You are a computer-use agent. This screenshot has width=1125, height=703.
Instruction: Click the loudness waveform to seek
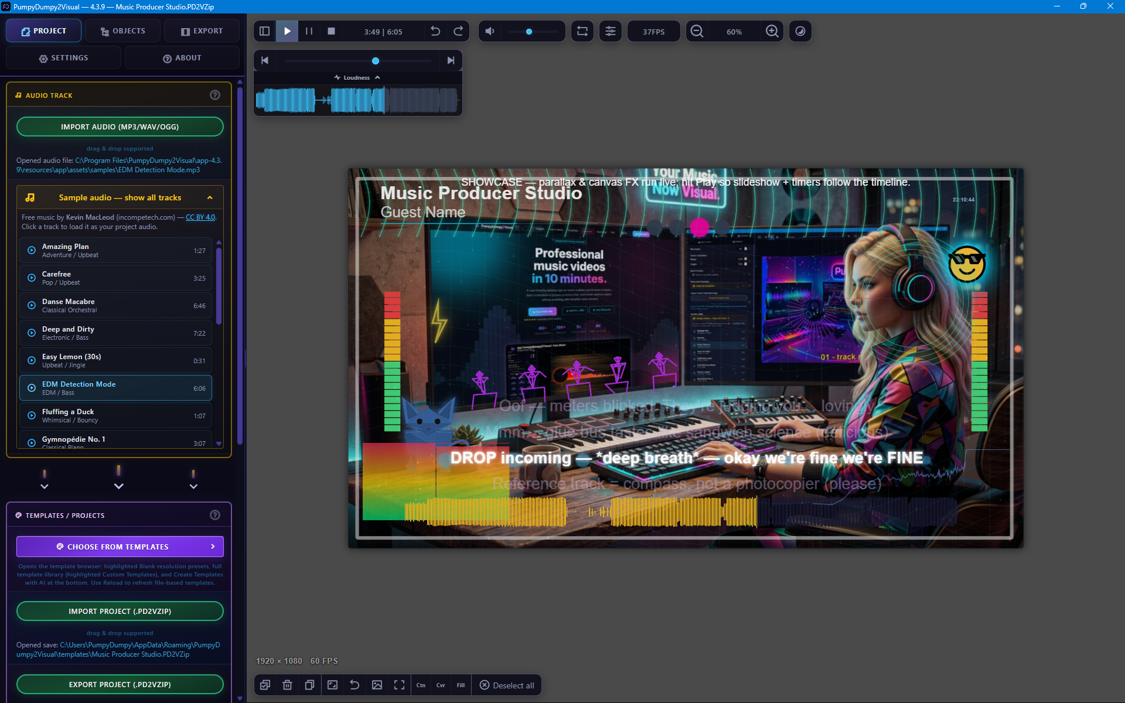click(x=357, y=100)
